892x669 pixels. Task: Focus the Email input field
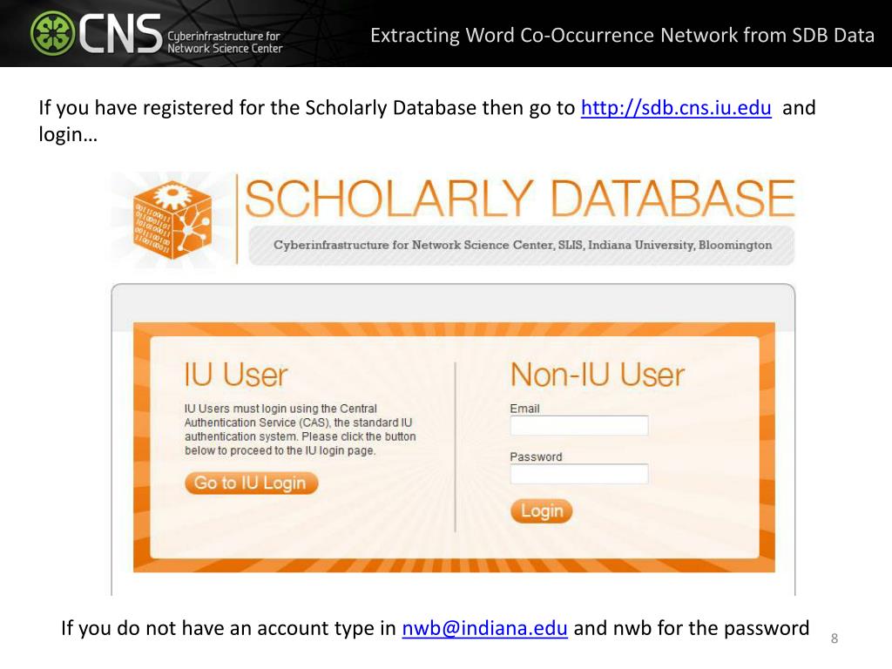579,425
